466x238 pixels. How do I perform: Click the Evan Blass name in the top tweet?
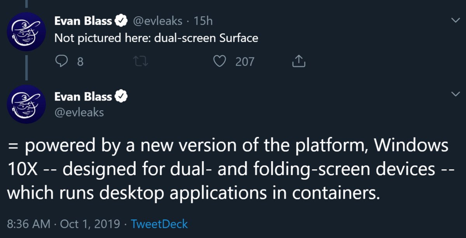pos(83,21)
